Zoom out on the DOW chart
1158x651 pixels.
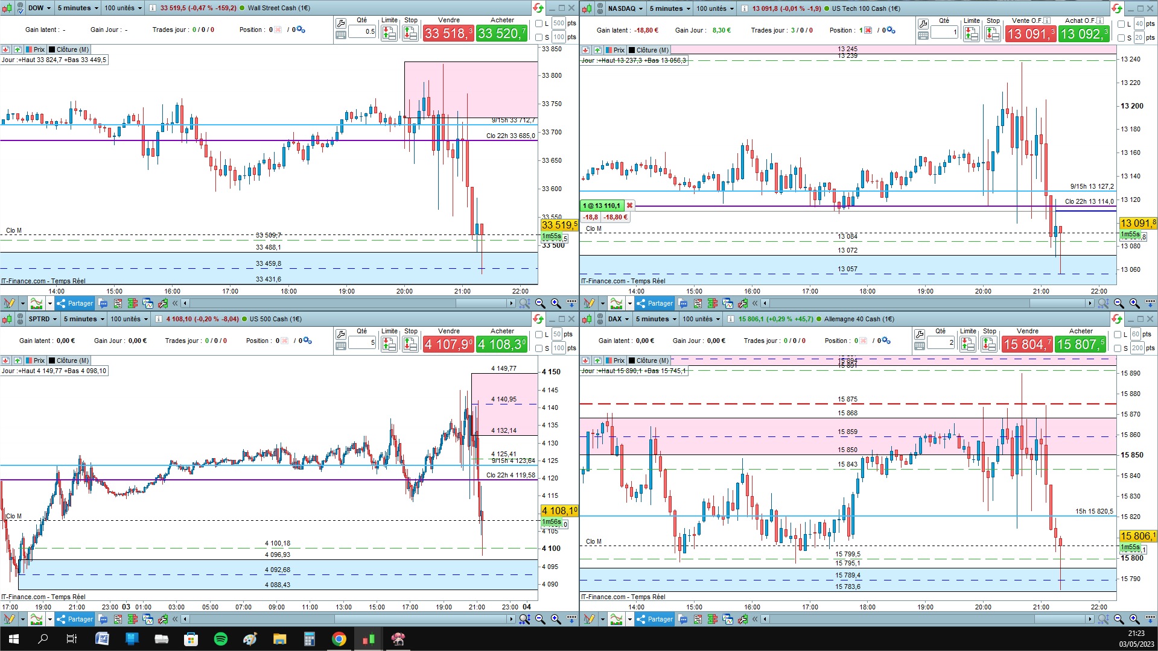tap(540, 303)
